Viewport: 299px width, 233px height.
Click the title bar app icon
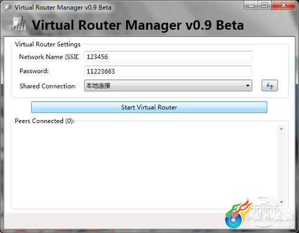pyautogui.click(x=8, y=8)
